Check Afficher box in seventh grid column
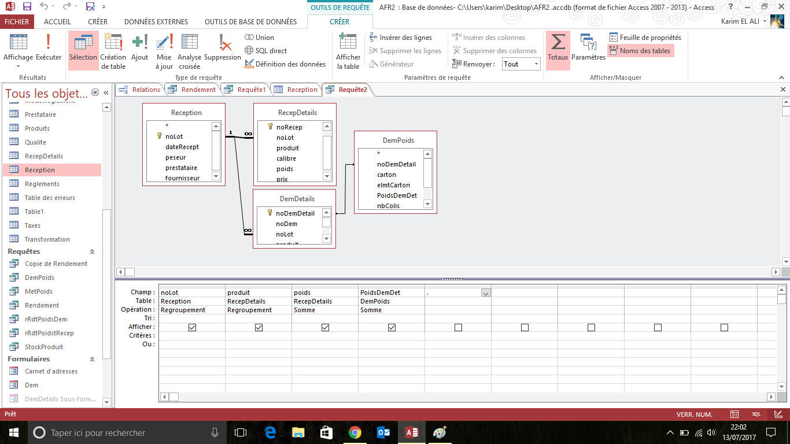This screenshot has height=444, width=790. (x=591, y=327)
